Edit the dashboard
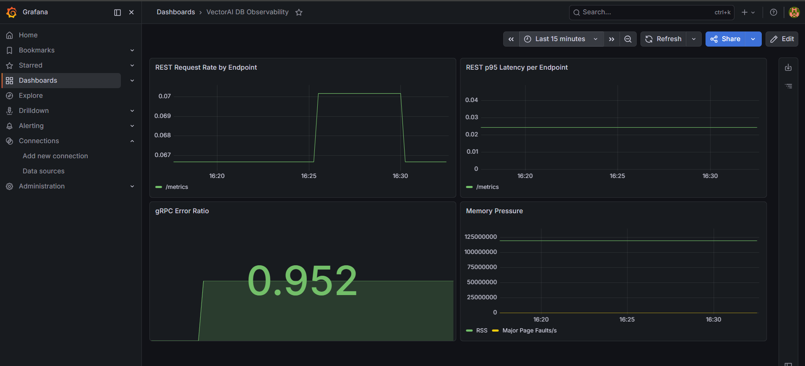Screen dimensions: 805x366 (x=782, y=39)
